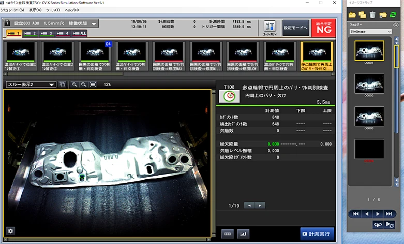Create new folder in Image Strip window

click(x=352, y=15)
